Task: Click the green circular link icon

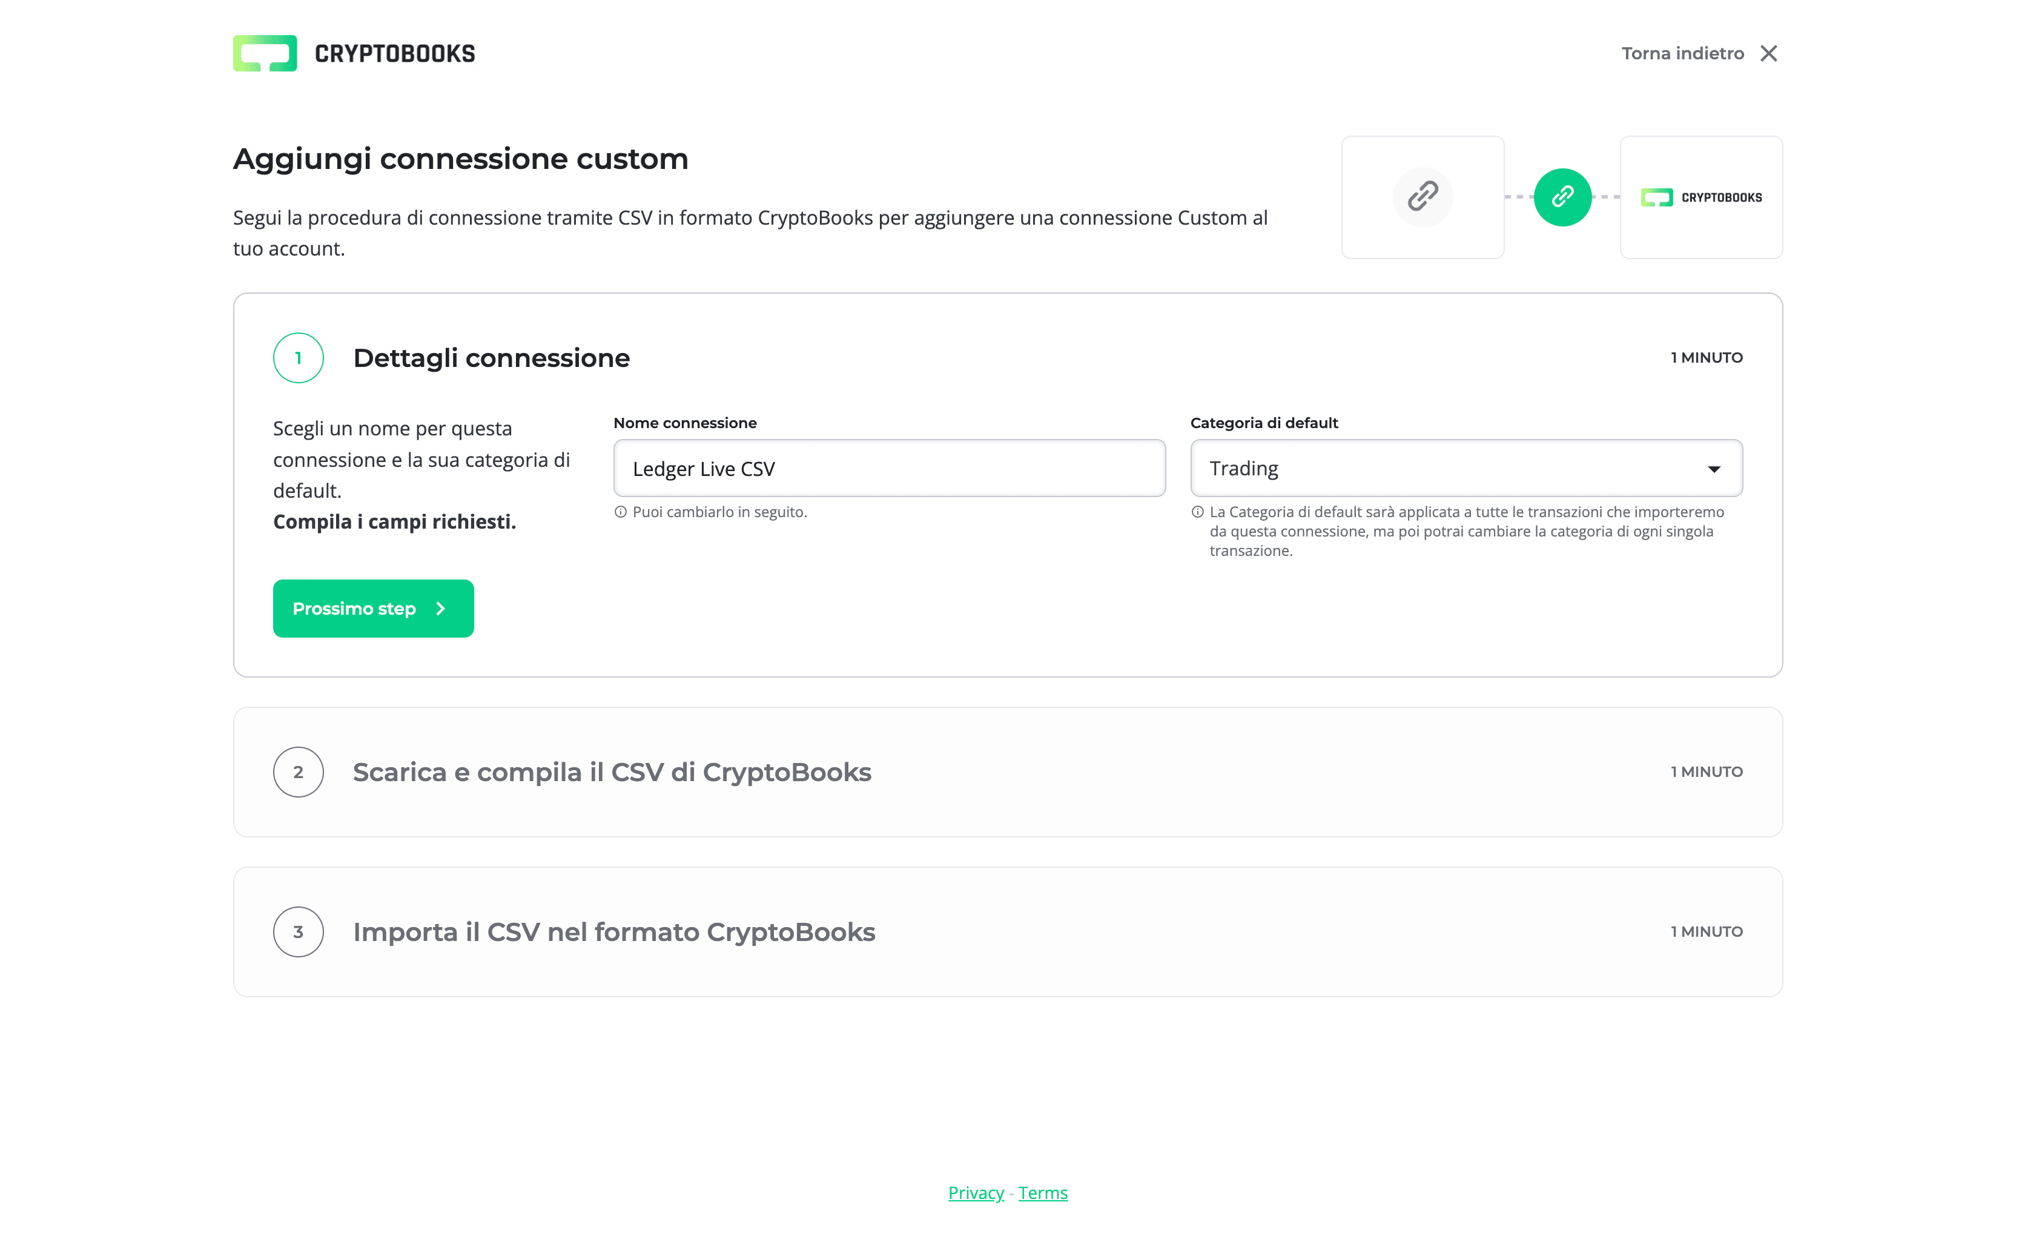Action: (1562, 197)
